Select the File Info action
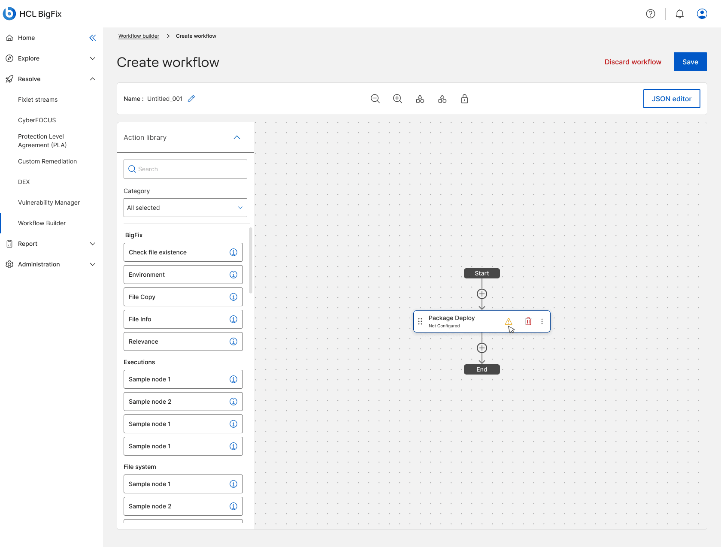Screen dimensions: 721x547 click(183, 319)
